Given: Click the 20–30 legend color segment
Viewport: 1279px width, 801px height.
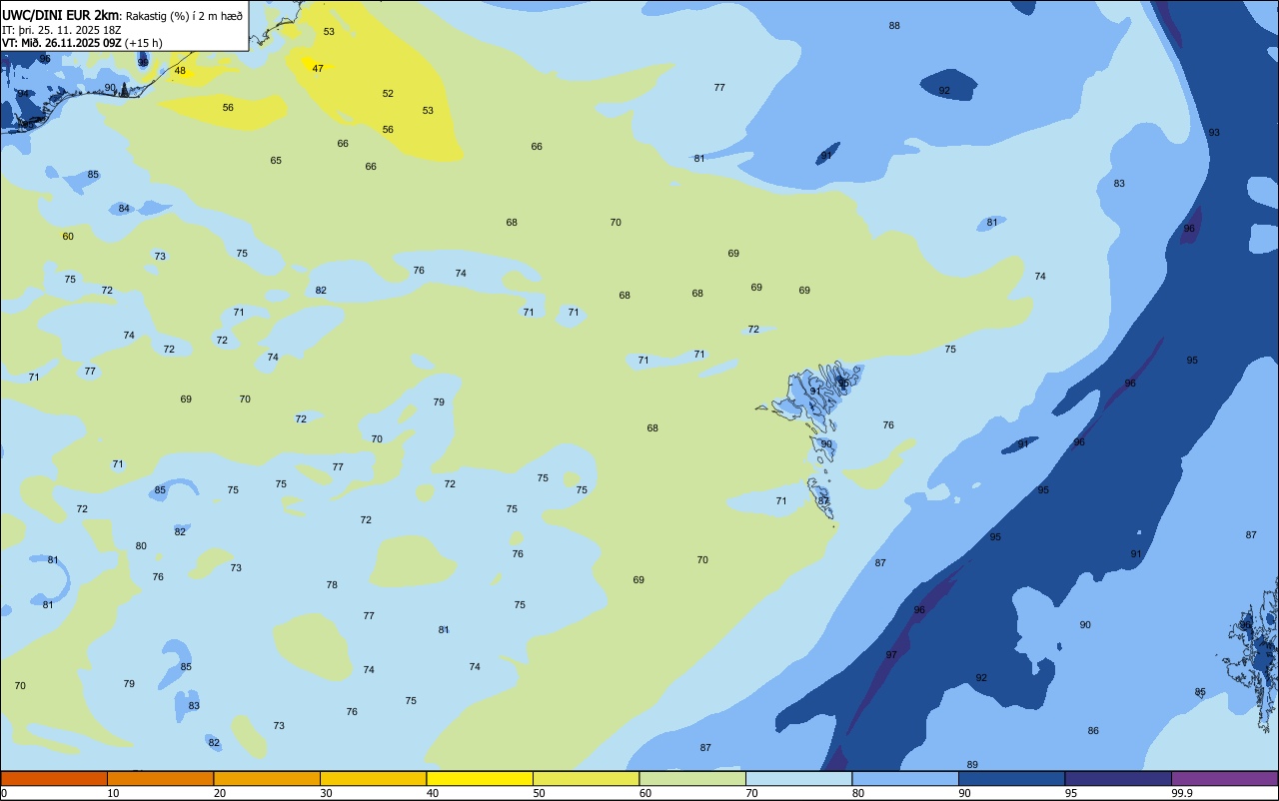Looking at the screenshot, I should 267,778.
